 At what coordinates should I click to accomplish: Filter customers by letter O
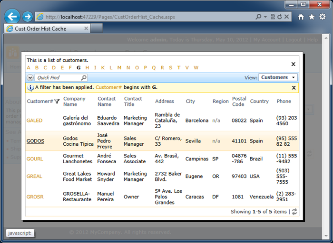pos(137,68)
